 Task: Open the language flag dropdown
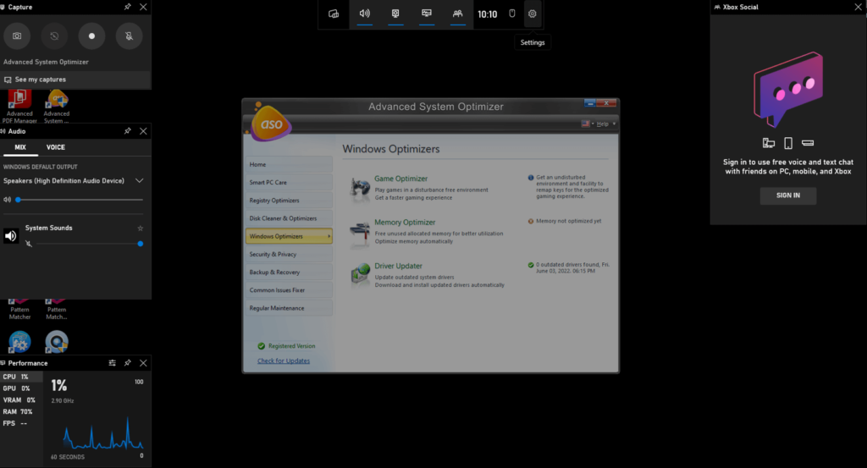pos(588,124)
